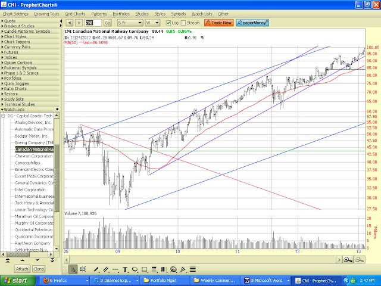Open the Windows start menu

(x=17, y=281)
